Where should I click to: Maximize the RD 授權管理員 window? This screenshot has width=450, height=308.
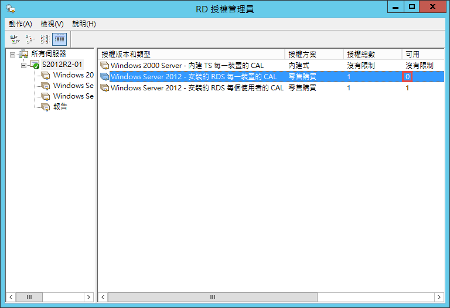point(411,7)
